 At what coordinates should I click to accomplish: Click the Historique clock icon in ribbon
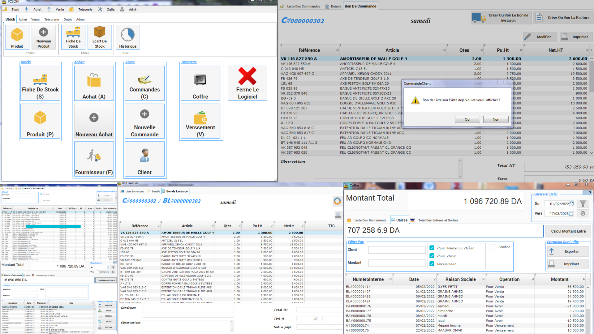coord(127,35)
